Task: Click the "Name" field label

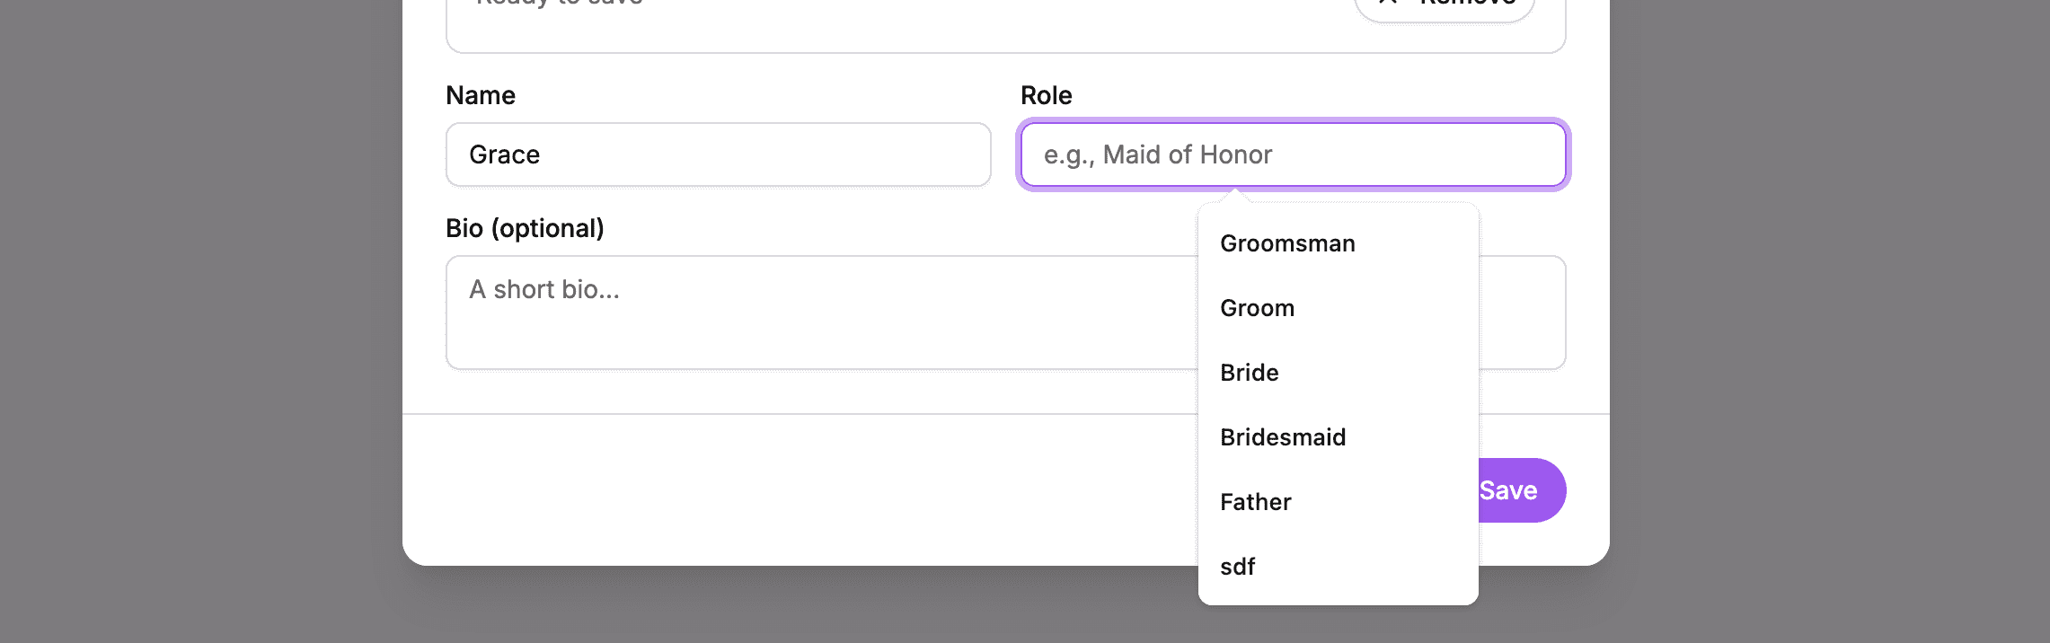Action: point(482,95)
